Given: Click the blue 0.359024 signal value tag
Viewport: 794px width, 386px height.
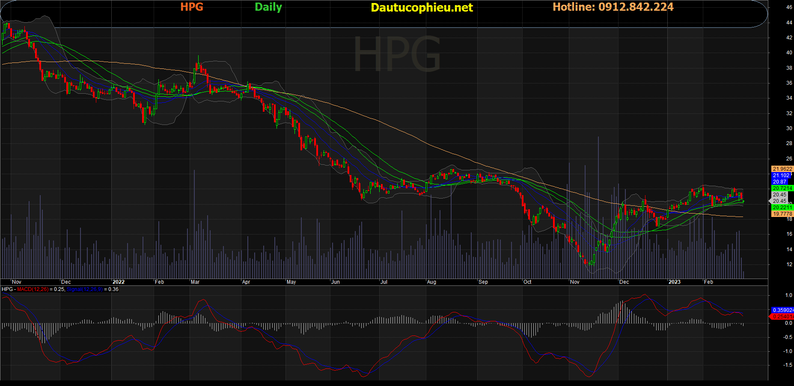Looking at the screenshot, I should pos(782,310).
